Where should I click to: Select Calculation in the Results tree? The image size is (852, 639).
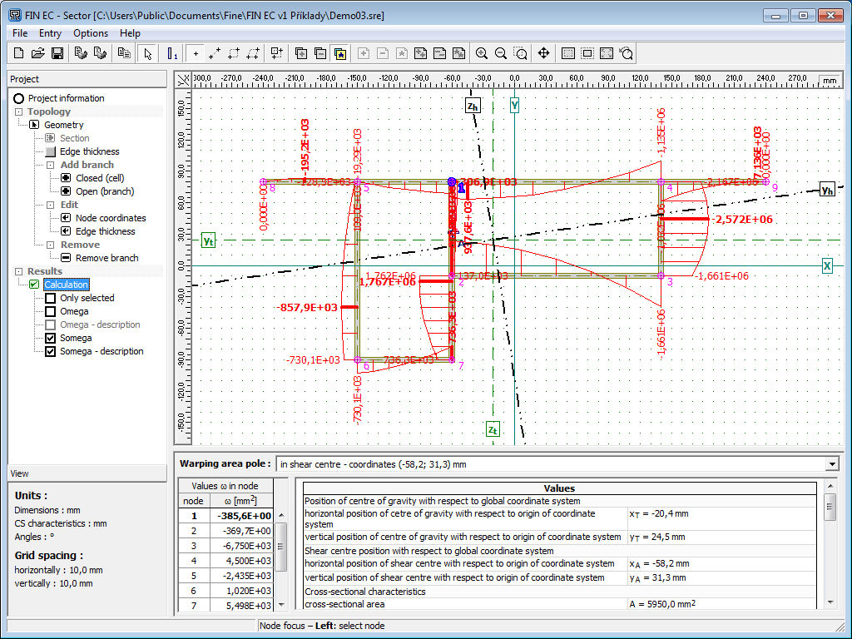[66, 285]
